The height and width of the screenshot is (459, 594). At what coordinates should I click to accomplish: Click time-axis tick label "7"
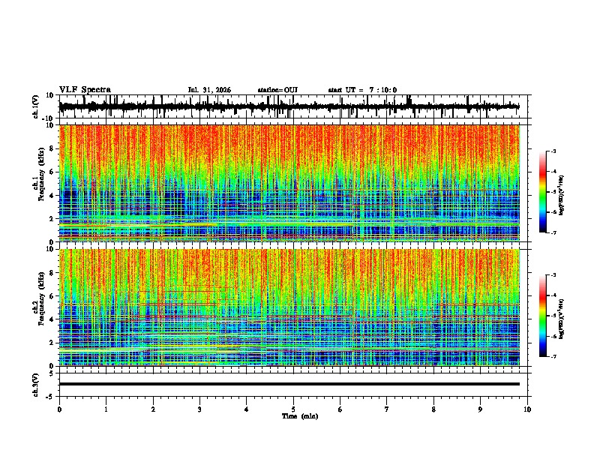click(x=387, y=409)
